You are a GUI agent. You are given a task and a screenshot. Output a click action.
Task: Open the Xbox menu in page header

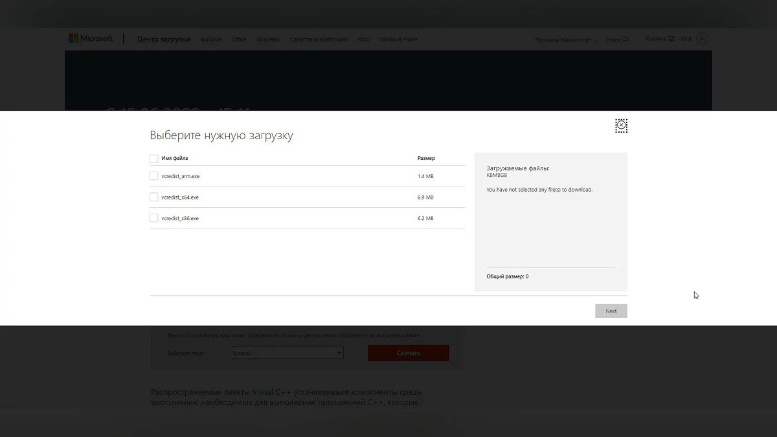coord(364,39)
